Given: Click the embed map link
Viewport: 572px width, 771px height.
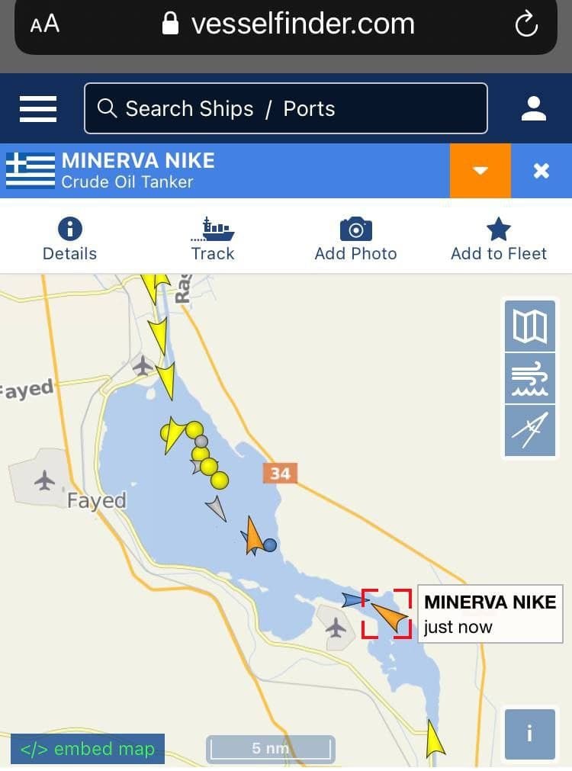Looking at the screenshot, I should [x=88, y=749].
